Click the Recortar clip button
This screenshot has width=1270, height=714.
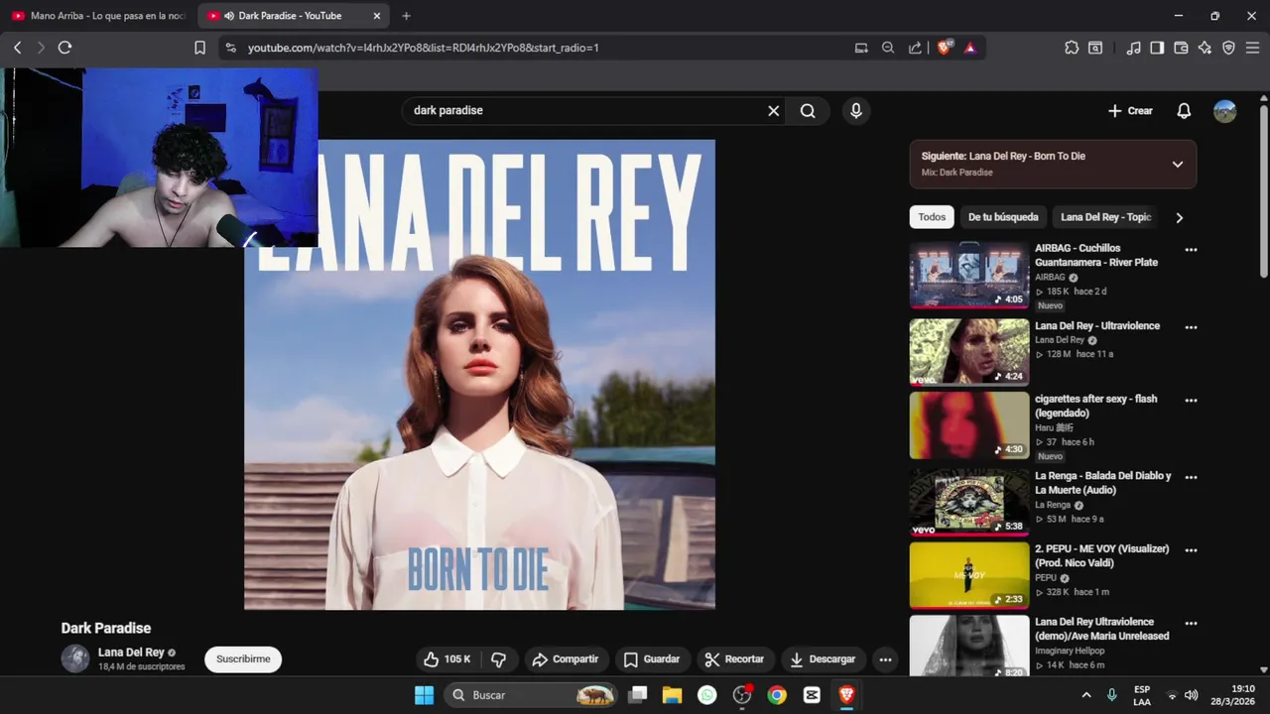[734, 659]
